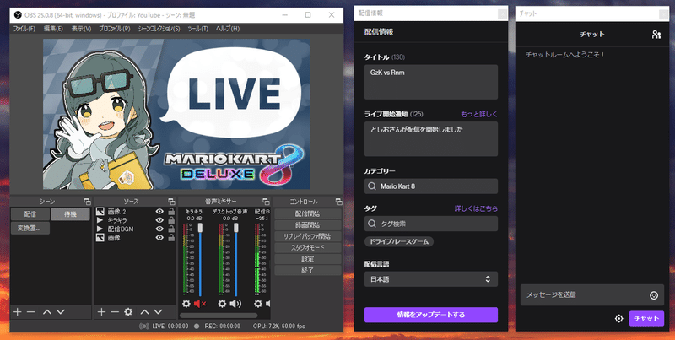This screenshot has height=340, width=675.
Task: Open emoji picker in chat message box
Action: [x=654, y=295]
